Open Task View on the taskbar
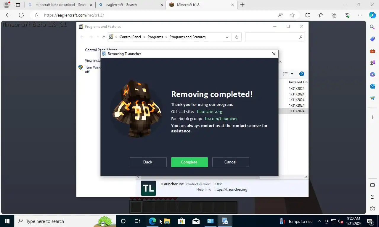Viewport: 379px width, 227px height. click(137, 221)
